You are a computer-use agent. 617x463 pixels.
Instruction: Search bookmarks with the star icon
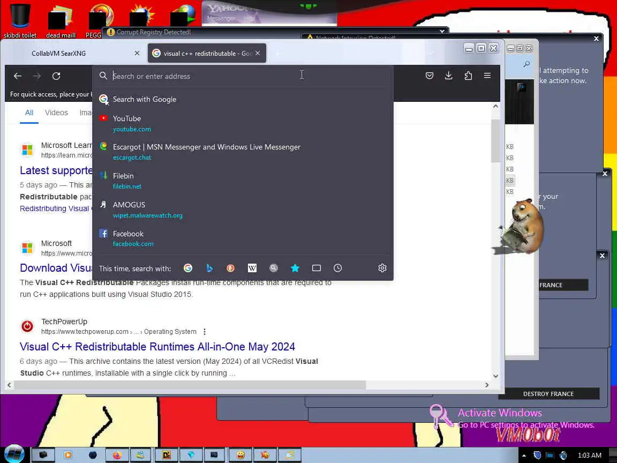click(x=295, y=268)
